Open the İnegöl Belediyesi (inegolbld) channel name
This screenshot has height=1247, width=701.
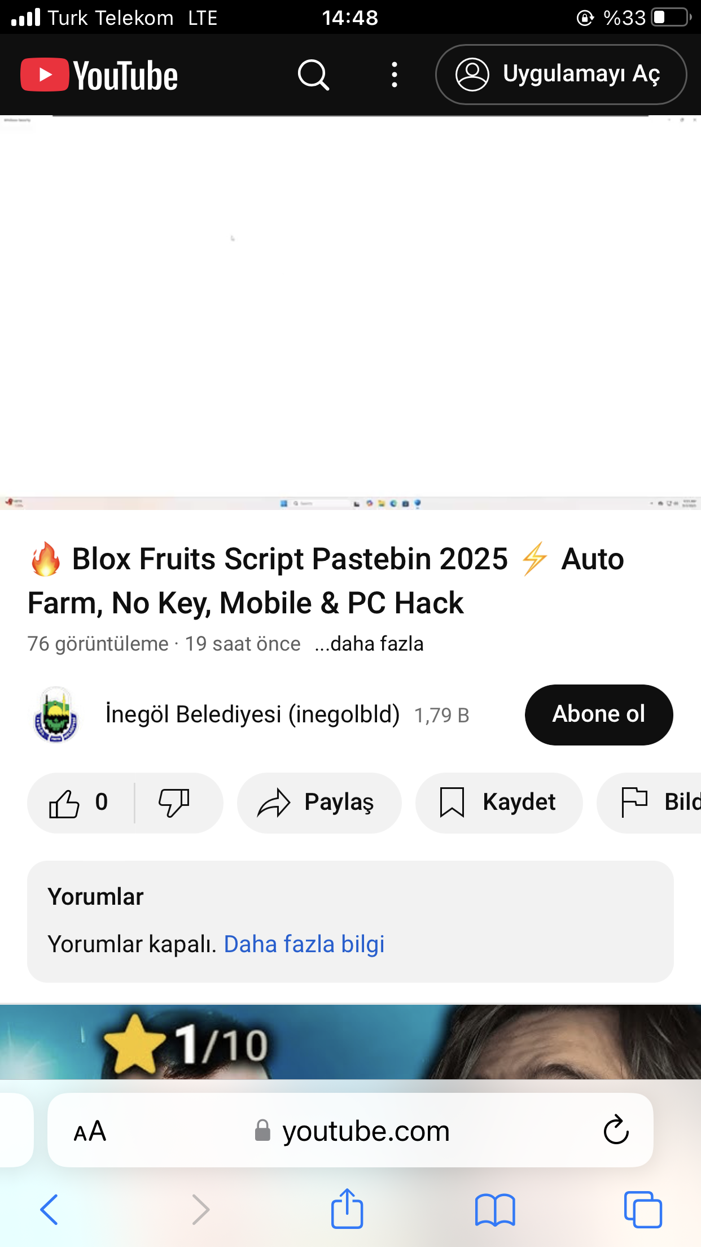tap(252, 714)
